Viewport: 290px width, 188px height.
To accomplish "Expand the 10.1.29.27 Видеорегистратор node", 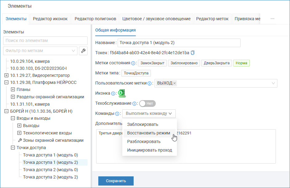I will point(6,75).
